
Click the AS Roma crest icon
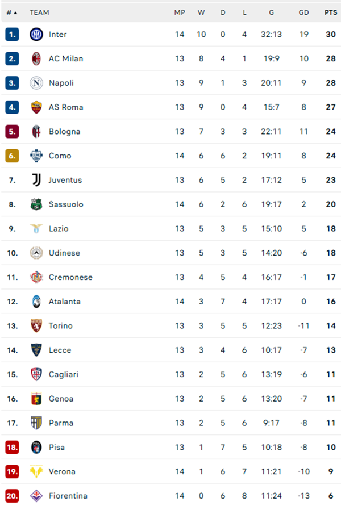(35, 107)
